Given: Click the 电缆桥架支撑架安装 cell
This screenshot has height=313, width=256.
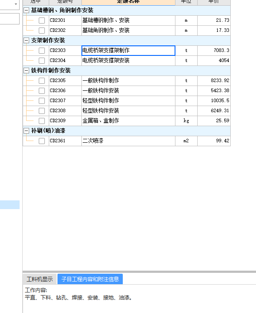Looking at the screenshot, I should [x=128, y=61].
